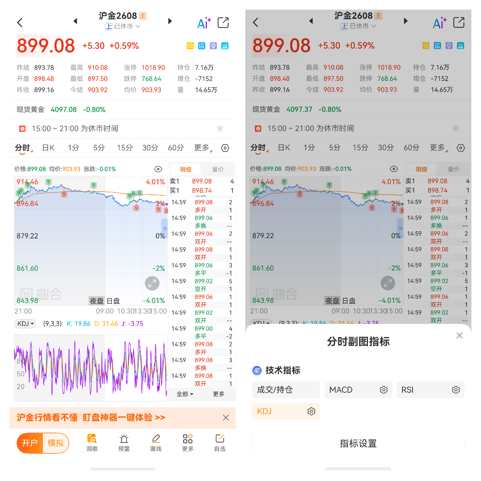Open the purple lightbulb icon, left screen
Image resolution: width=481 pixels, height=481 pixels.
click(213, 46)
